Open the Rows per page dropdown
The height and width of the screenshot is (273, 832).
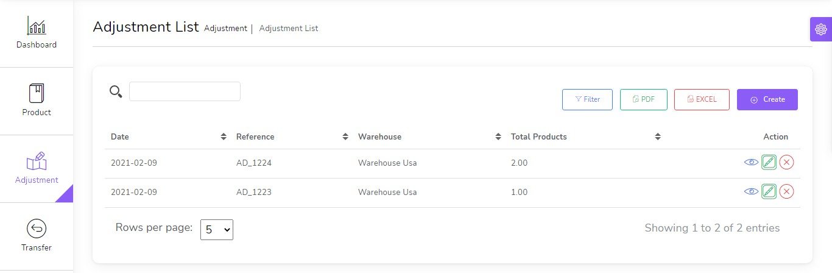point(216,230)
